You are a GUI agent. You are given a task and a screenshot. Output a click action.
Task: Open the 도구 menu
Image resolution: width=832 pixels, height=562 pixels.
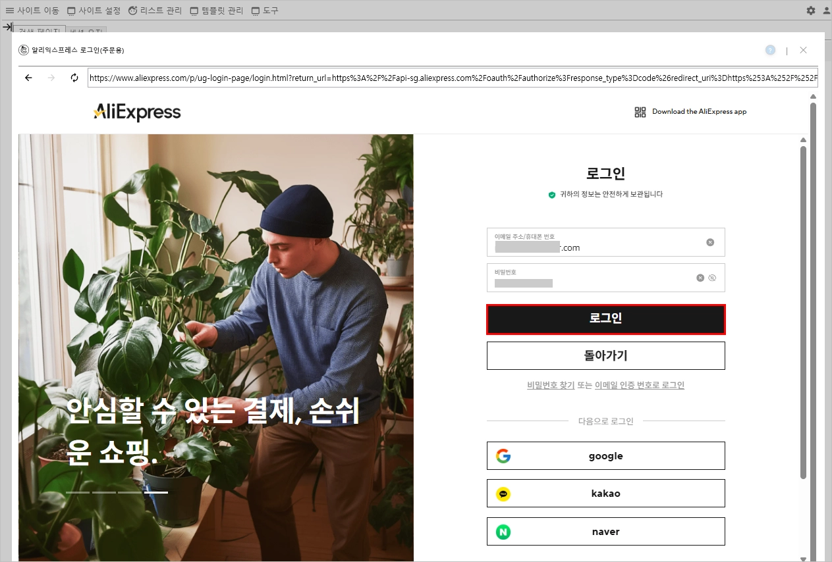point(265,11)
